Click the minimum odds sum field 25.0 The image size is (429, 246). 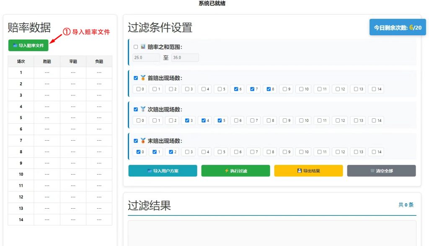pos(146,58)
